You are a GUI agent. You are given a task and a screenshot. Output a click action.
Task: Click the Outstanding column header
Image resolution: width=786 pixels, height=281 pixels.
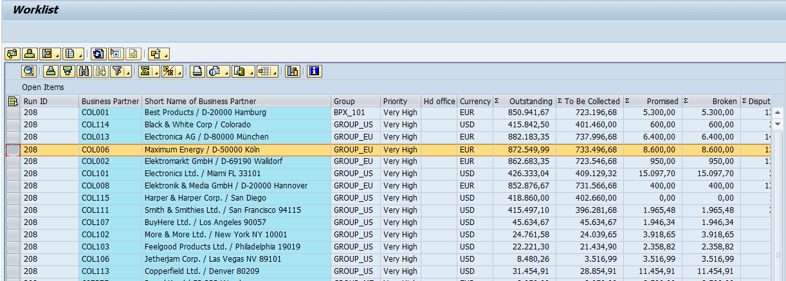524,101
